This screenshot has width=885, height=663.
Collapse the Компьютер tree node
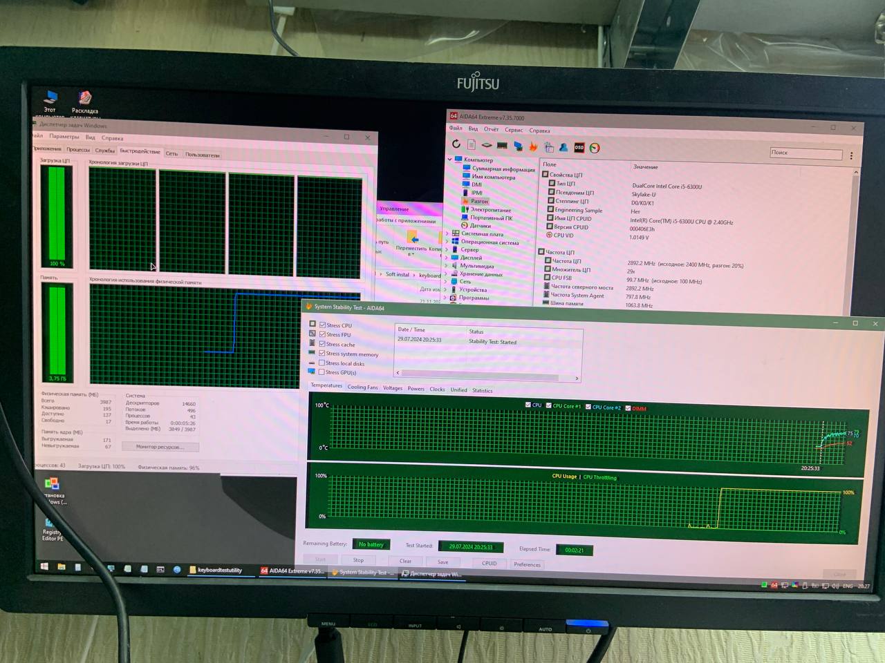(x=450, y=160)
